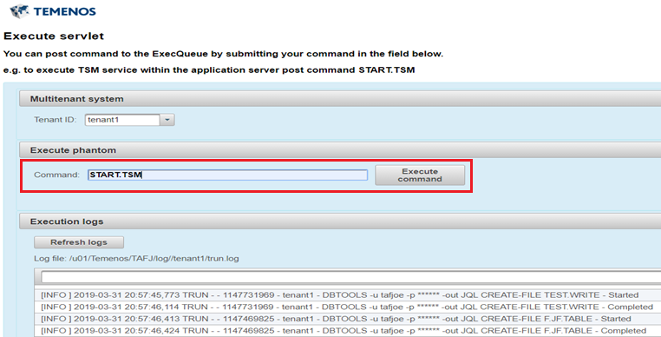The height and width of the screenshot is (337, 661).
Task: Select log row TEST.WRITE - Started
Action: (x=348, y=295)
